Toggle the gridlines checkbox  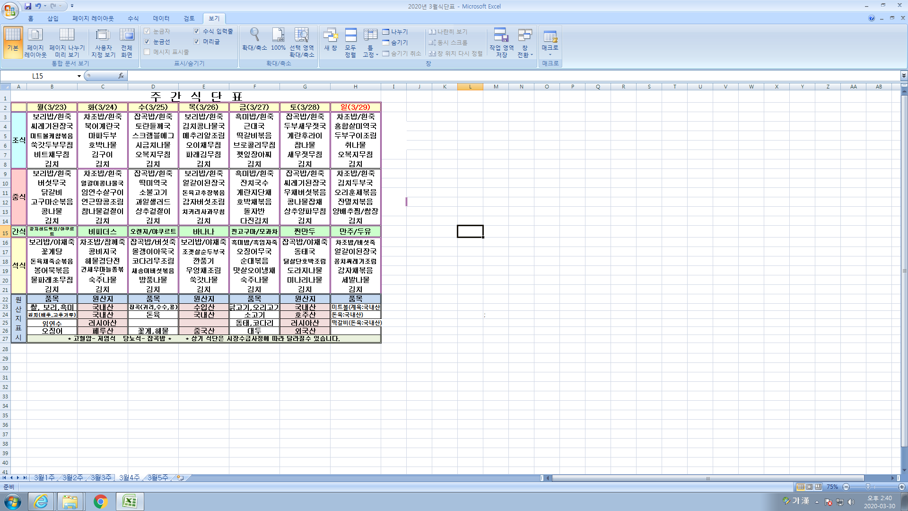pyautogui.click(x=147, y=42)
